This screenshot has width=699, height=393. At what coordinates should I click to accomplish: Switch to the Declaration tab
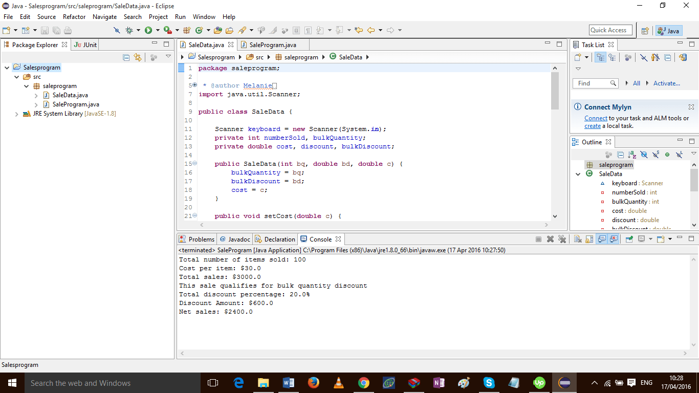(275, 239)
